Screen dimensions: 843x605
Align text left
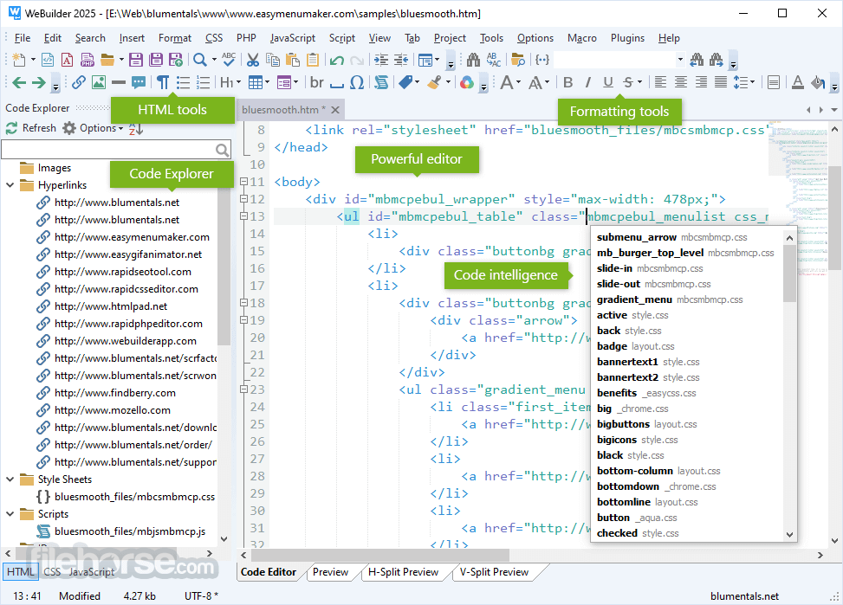[661, 83]
